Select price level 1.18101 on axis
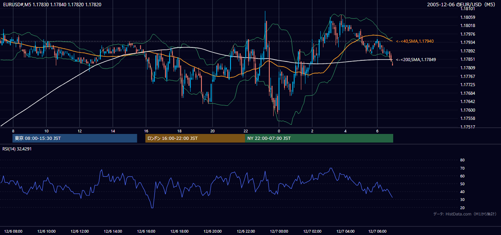This screenshot has height=235, width=501. click(468, 9)
